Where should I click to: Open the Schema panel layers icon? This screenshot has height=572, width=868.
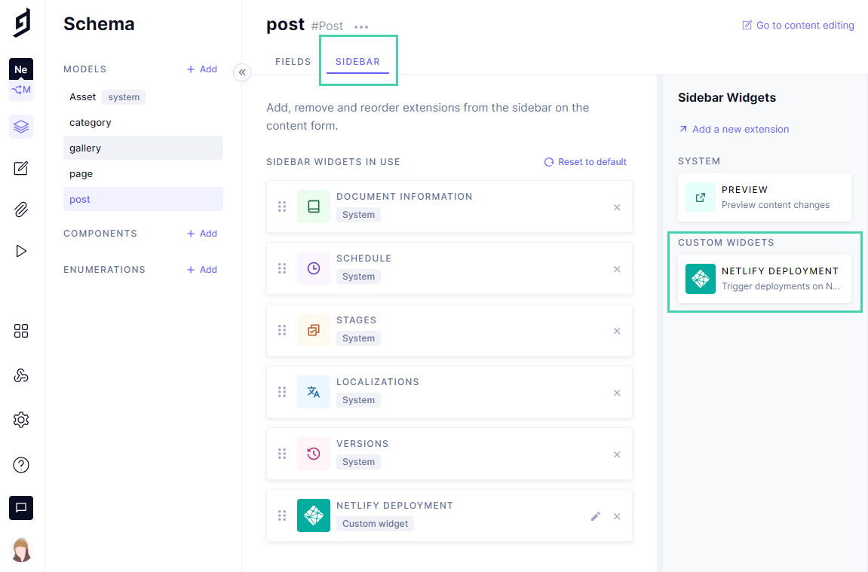click(x=20, y=126)
